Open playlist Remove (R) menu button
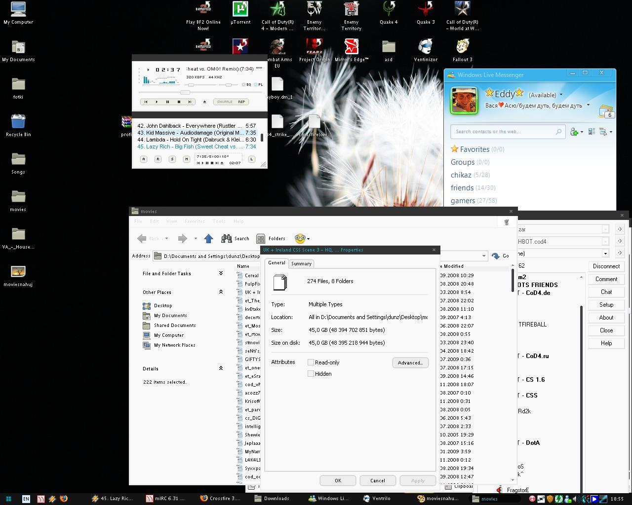 point(158,159)
